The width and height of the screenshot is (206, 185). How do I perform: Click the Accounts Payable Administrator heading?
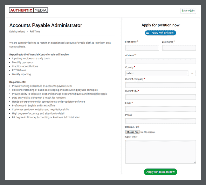coord(46,25)
